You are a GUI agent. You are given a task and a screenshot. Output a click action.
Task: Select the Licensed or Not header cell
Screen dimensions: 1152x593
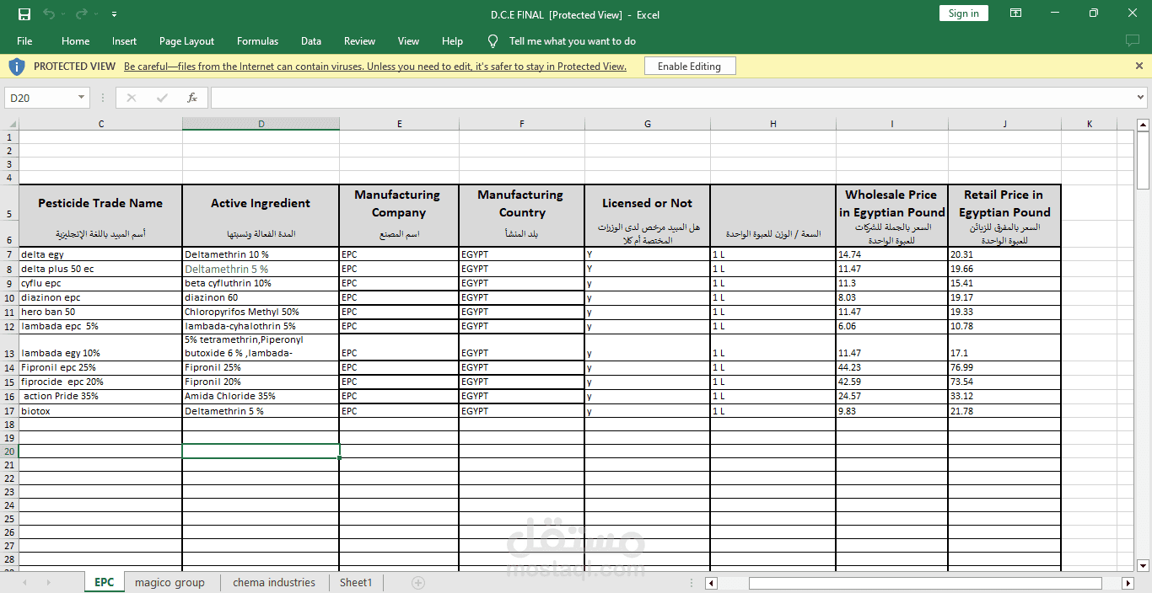[647, 203]
